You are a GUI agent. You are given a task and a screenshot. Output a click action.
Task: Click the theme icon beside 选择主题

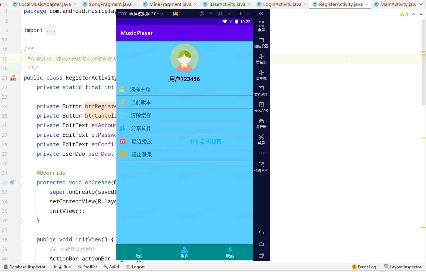point(122,89)
